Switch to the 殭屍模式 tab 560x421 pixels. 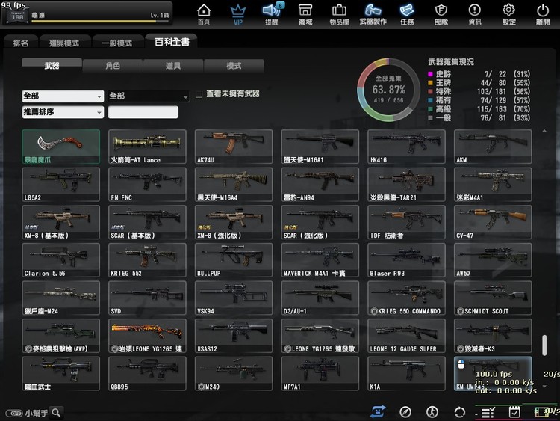tap(64, 43)
